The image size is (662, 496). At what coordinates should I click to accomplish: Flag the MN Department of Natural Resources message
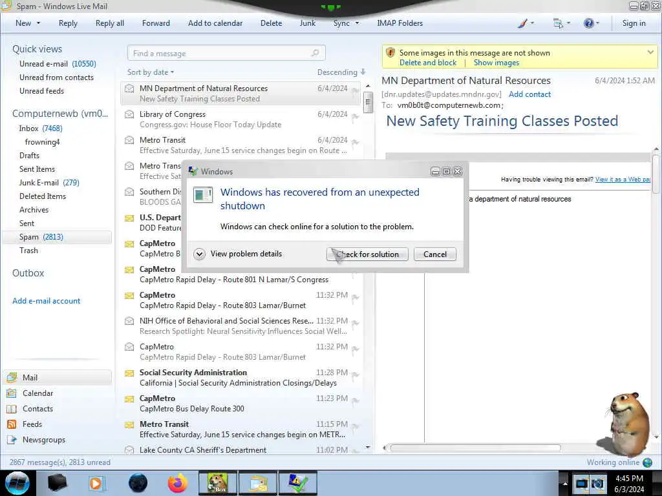tap(355, 90)
